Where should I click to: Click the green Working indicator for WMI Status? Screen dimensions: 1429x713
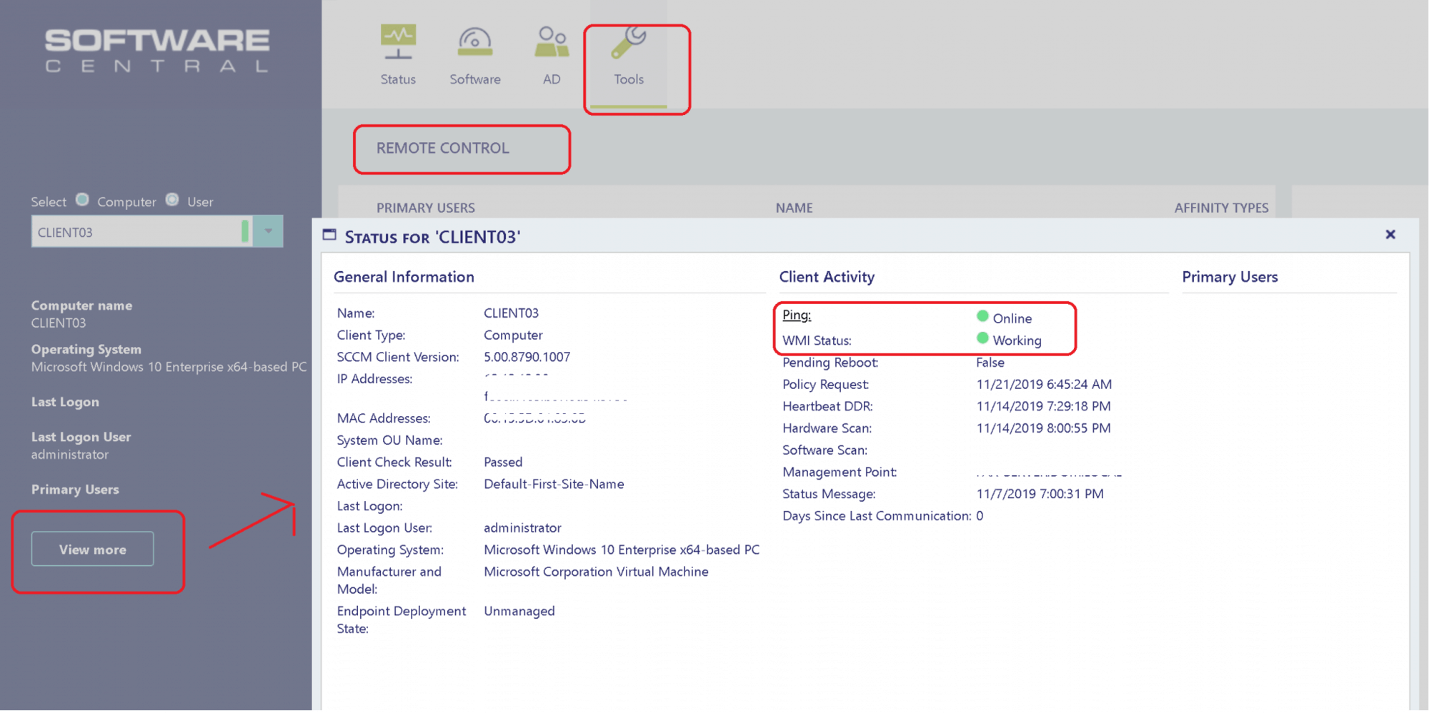tap(984, 340)
